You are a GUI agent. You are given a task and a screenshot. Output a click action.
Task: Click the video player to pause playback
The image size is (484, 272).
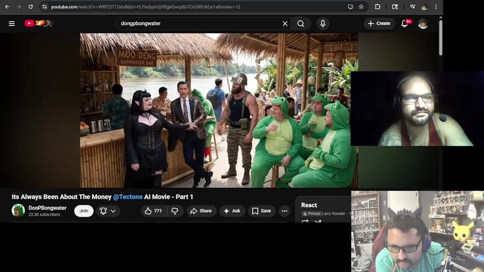click(219, 110)
